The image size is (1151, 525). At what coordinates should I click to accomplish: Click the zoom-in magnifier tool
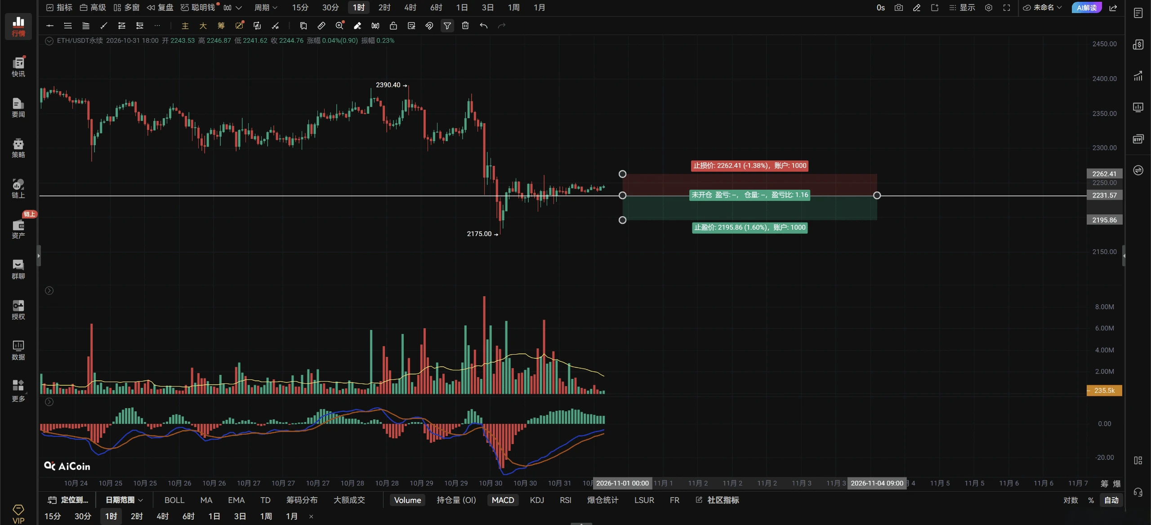pos(339,26)
